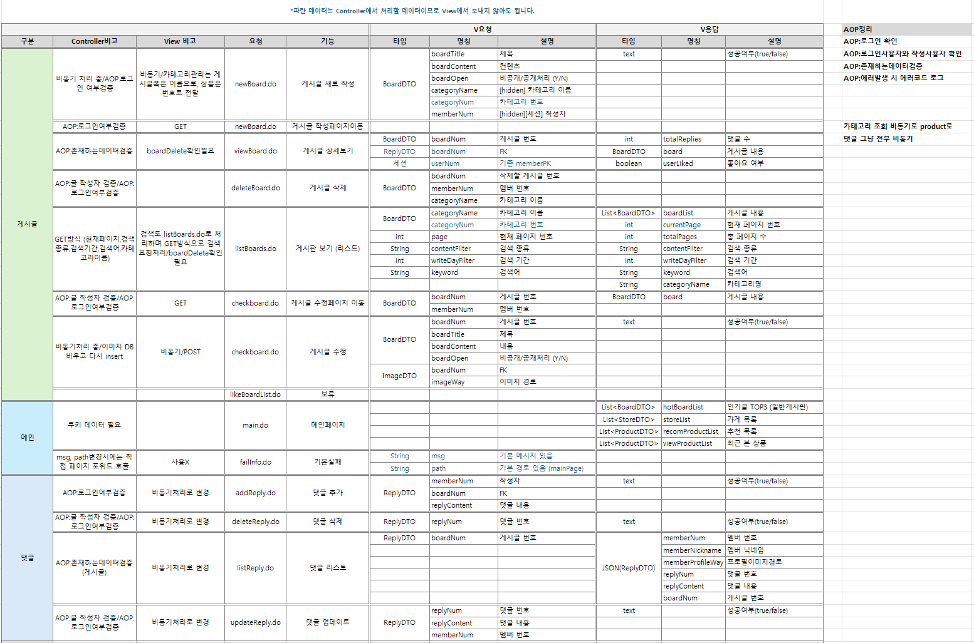Select the '게시글 새로 작성' function cell
This screenshot has height=643, width=974.
(328, 84)
